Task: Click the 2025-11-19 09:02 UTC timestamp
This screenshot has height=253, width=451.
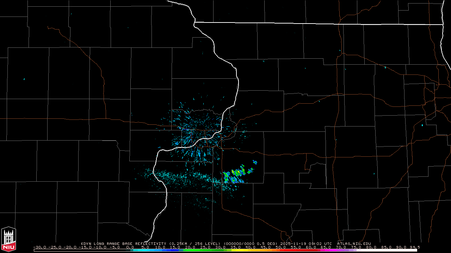Action: click(x=306, y=244)
